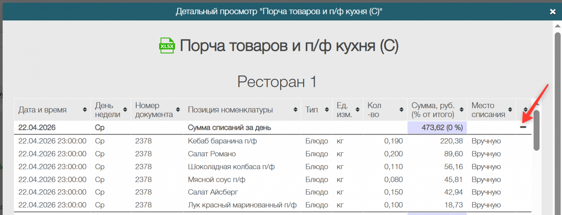Image resolution: width=562 pixels, height=215 pixels.
Task: Click the last unlabeled column sort arrows
Action: pos(526,110)
